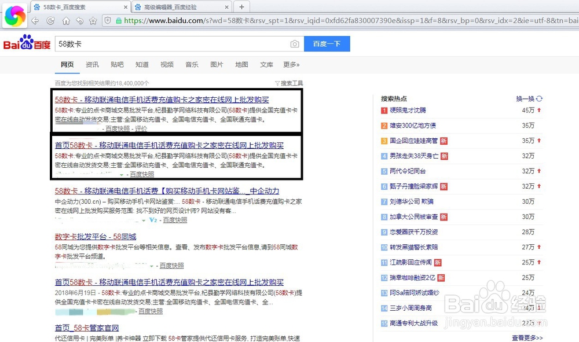Click the Baidu logo

[27, 42]
